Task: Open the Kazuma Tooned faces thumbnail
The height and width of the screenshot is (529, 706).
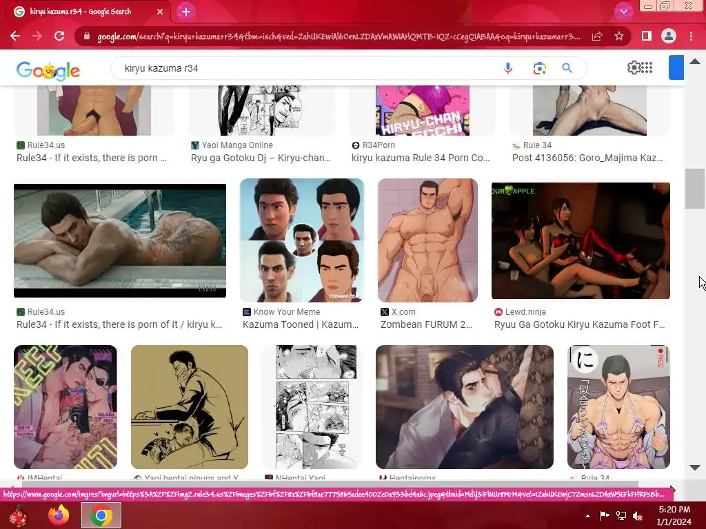Action: 302,240
